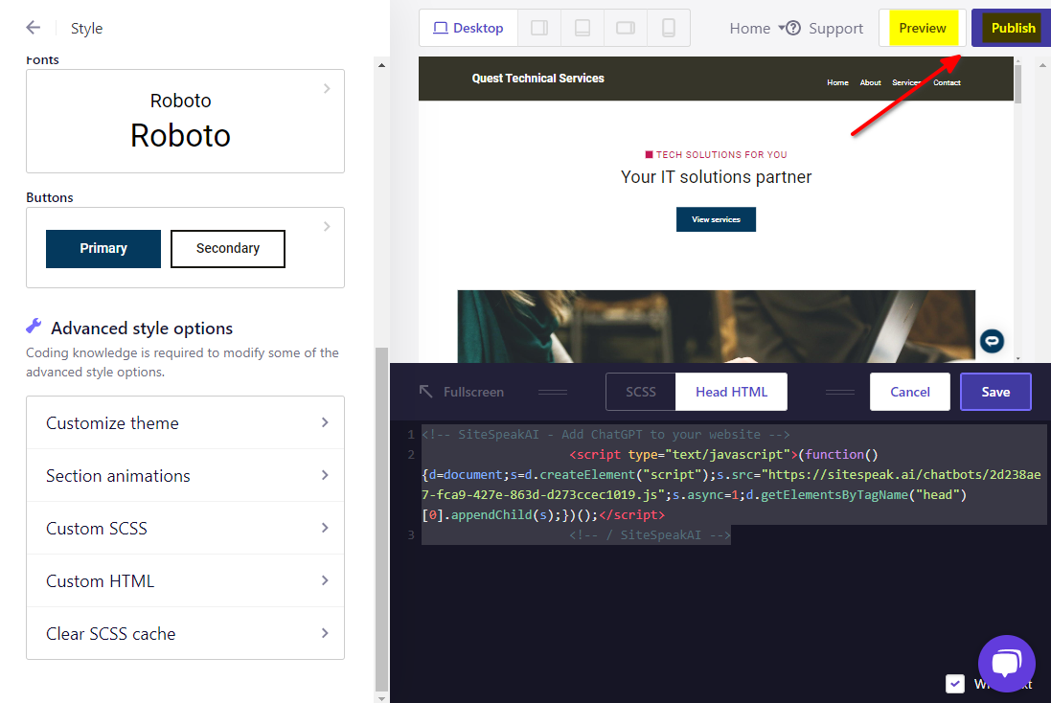Expand the Section animations option
Screen dimensions: 1051x703
click(x=185, y=475)
